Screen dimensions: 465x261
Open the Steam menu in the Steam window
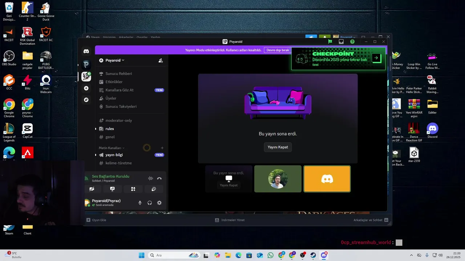pos(95,37)
